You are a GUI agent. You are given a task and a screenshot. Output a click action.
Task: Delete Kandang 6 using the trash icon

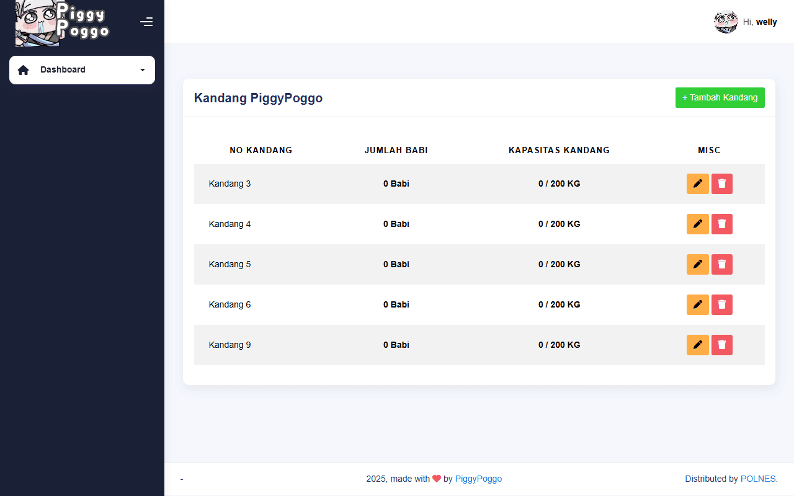[722, 304]
